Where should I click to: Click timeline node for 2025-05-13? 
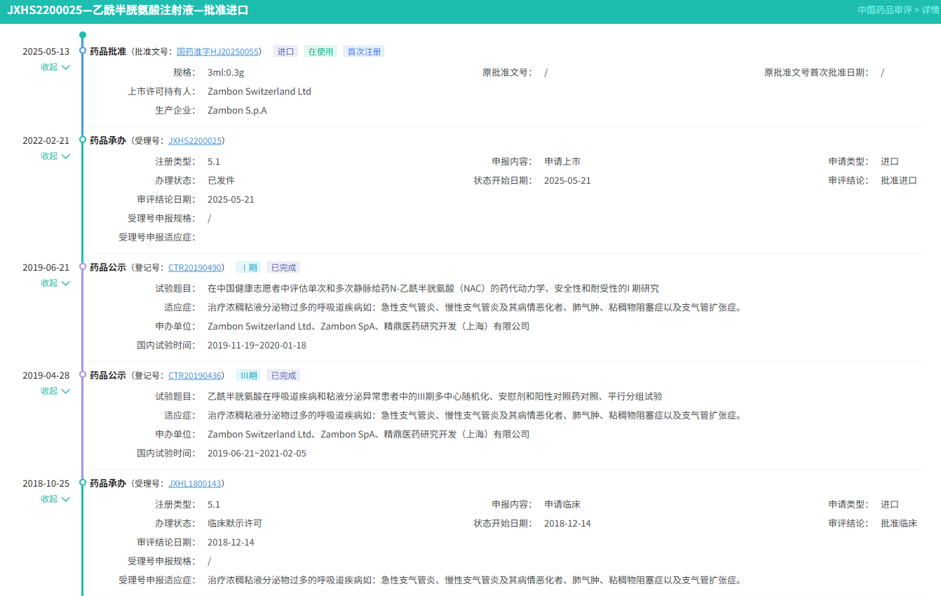83,50
